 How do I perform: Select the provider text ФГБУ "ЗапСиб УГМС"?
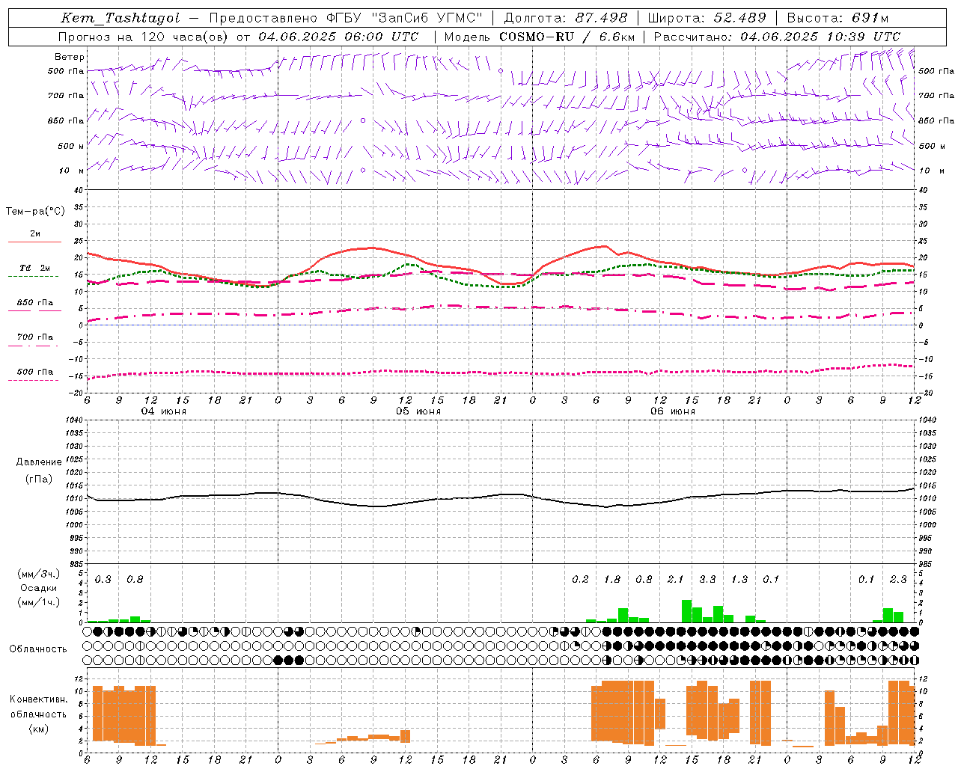(405, 18)
